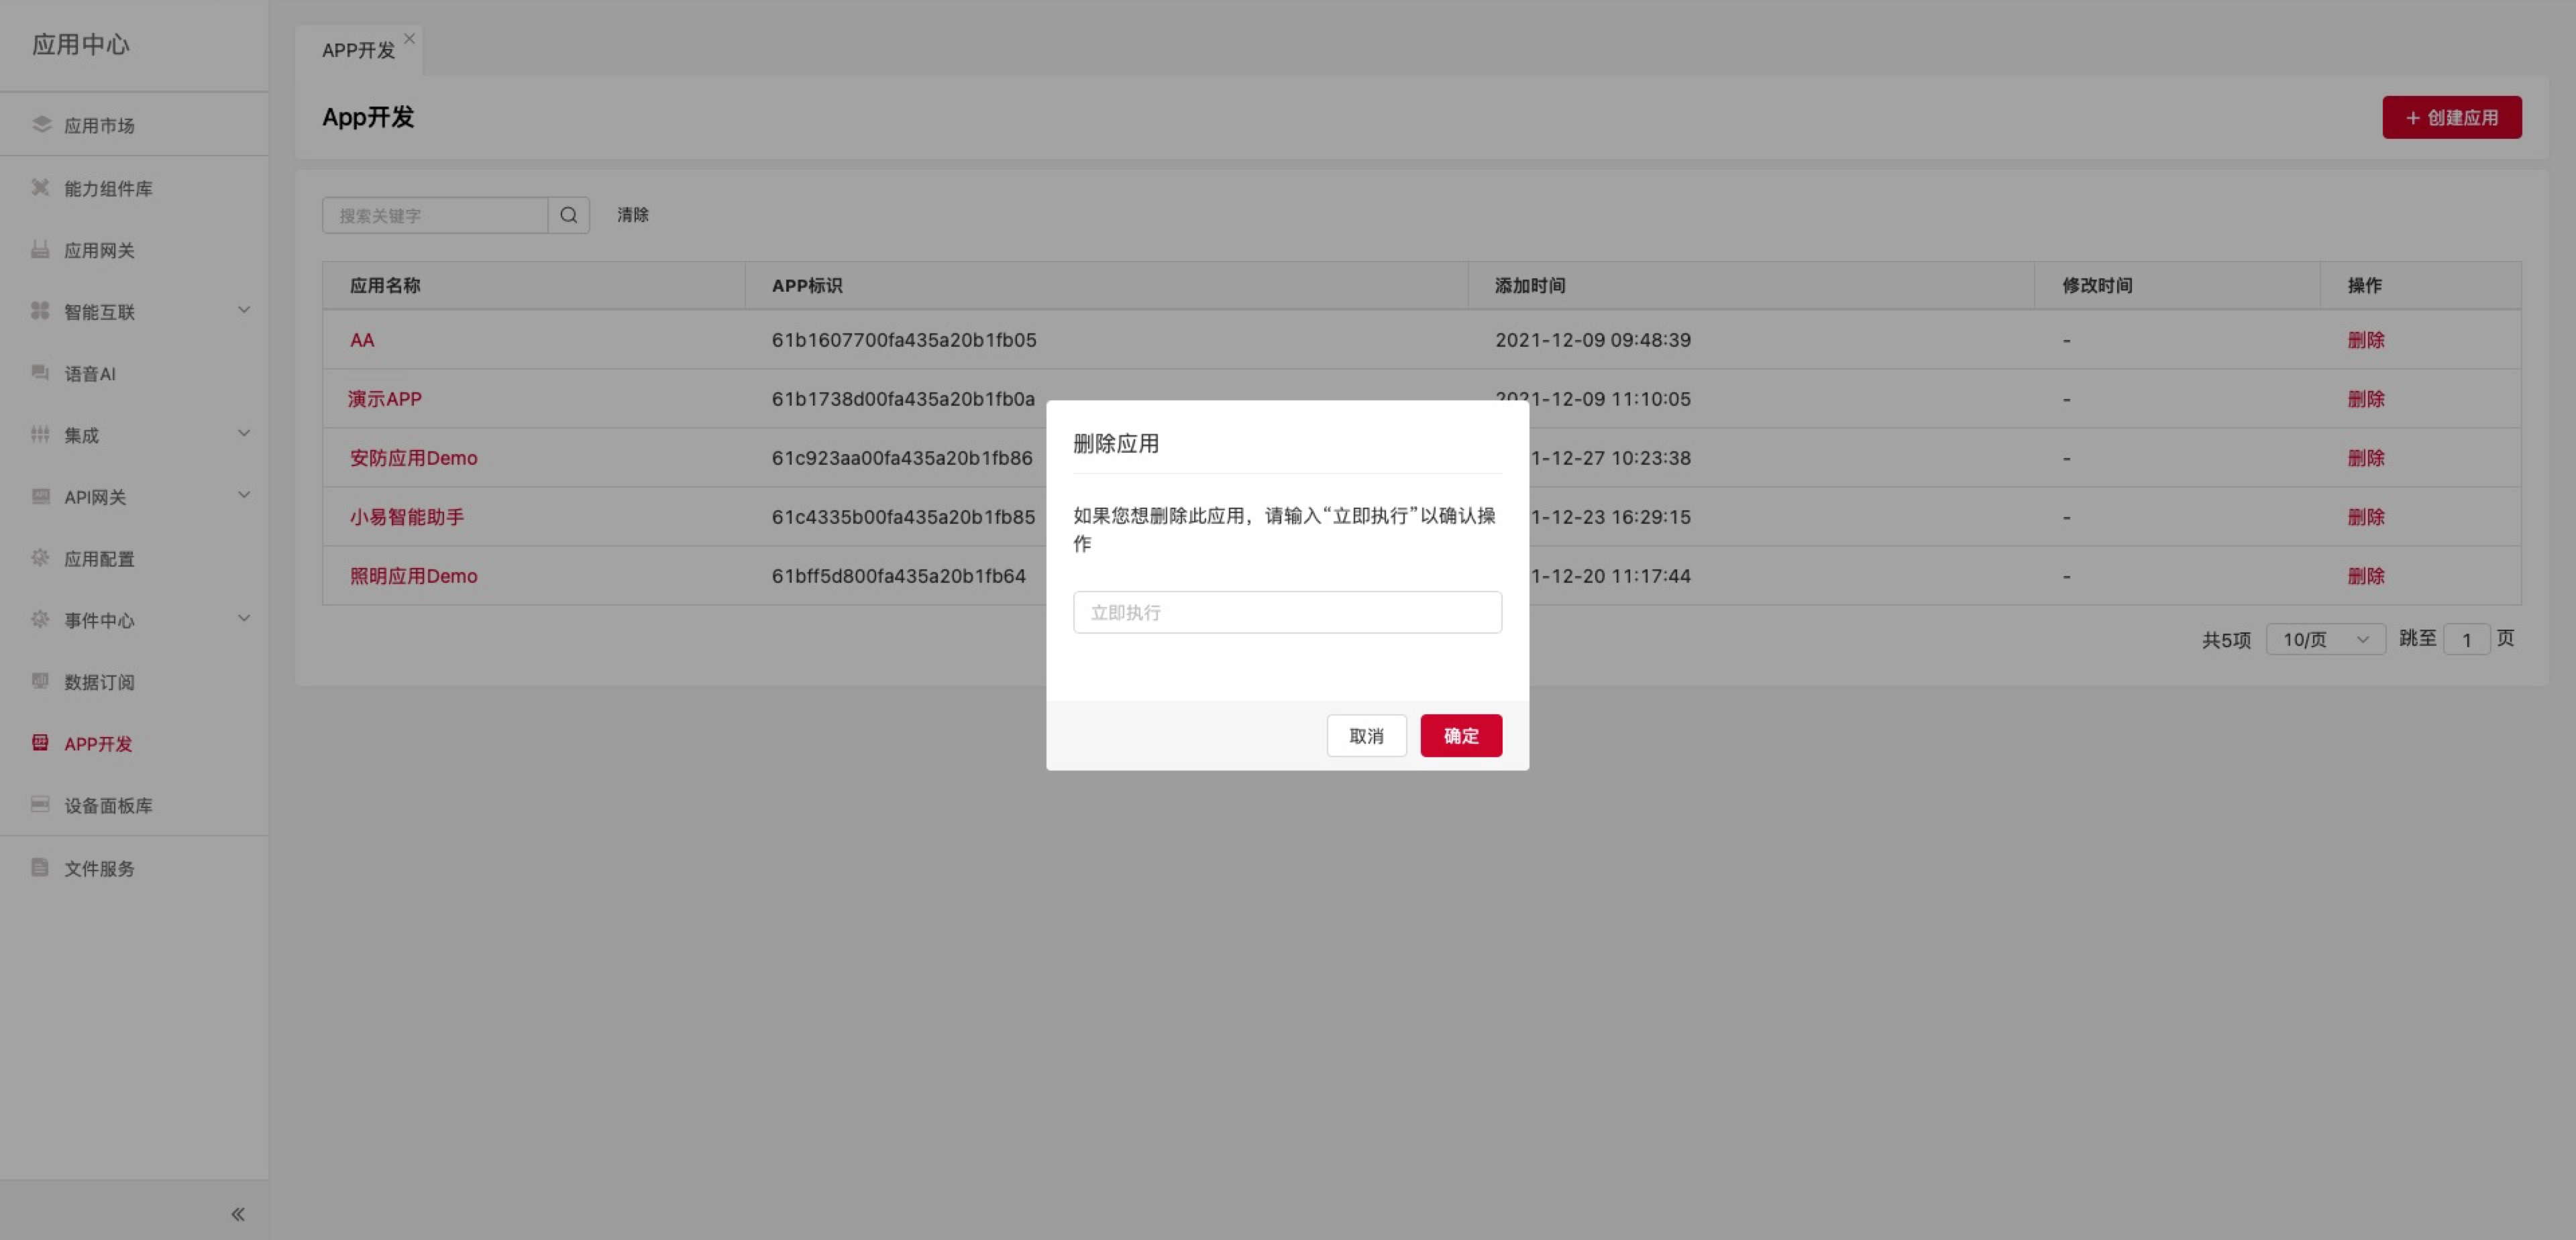Click the 立即执行 confirmation input field
The width and height of the screenshot is (2576, 1240).
1287,612
